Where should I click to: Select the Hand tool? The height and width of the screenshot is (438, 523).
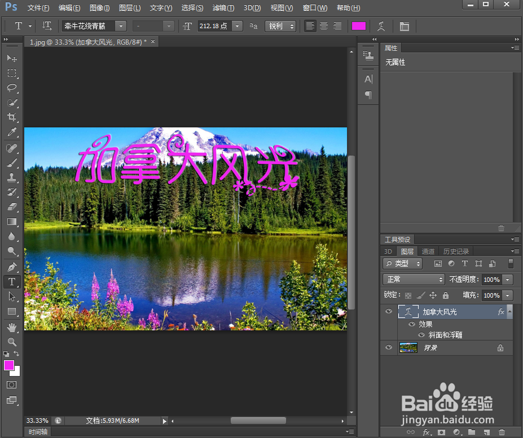pyautogui.click(x=12, y=328)
